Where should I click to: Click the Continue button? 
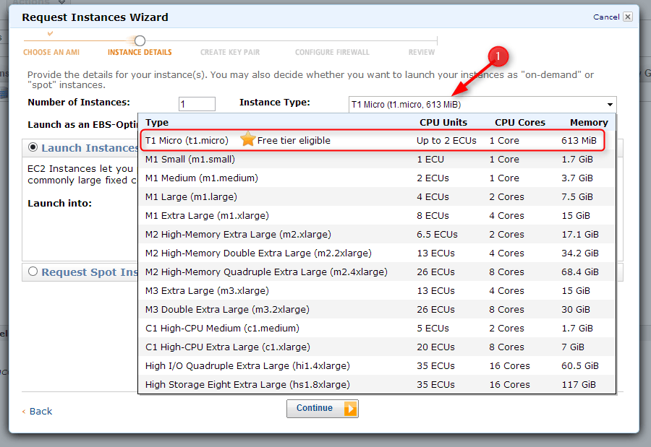click(x=322, y=409)
